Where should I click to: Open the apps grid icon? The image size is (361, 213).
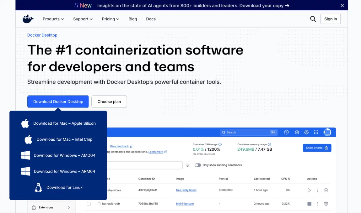click(x=316, y=132)
